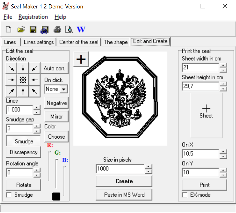The height and width of the screenshot is (213, 236).
Task: Click the down direction arrow
Action: (23, 68)
